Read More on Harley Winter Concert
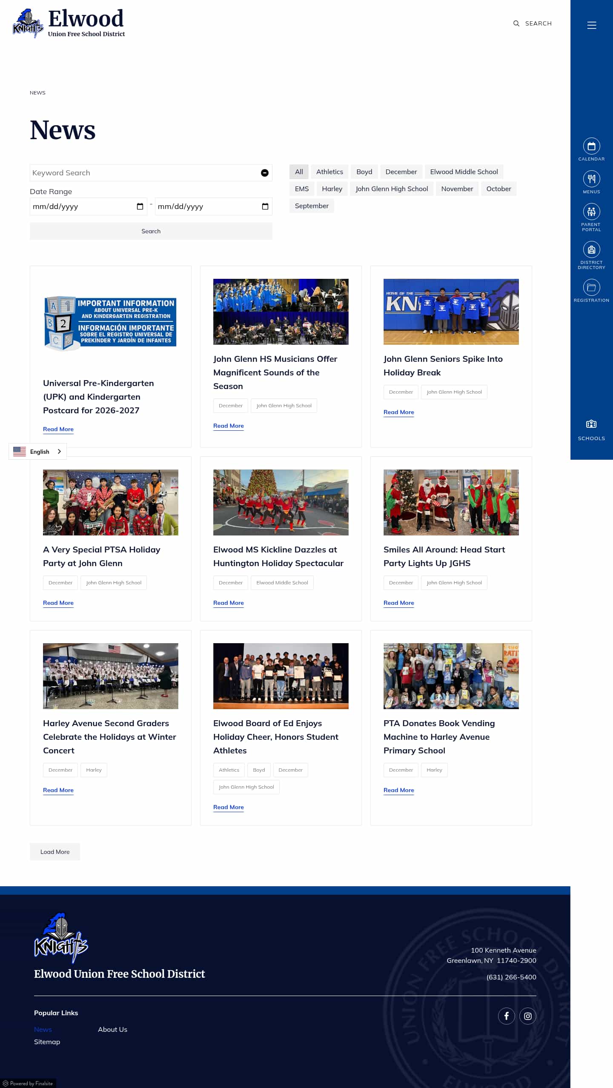Screen dimensions: 613x1088 point(58,790)
